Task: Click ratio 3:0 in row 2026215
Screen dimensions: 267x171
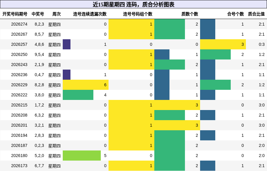Action: pyautogui.click(x=262, y=105)
